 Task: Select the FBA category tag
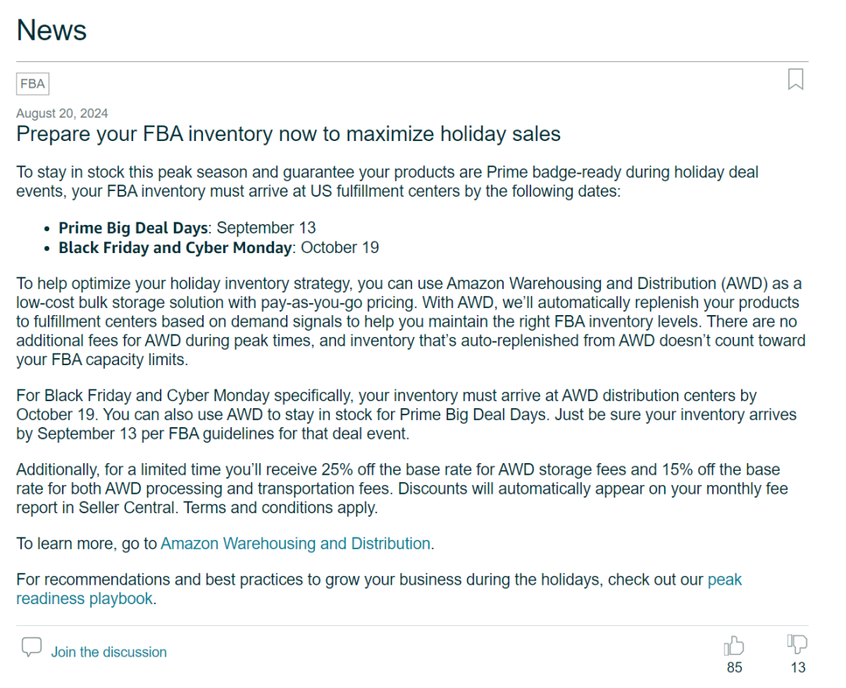pyautogui.click(x=33, y=84)
